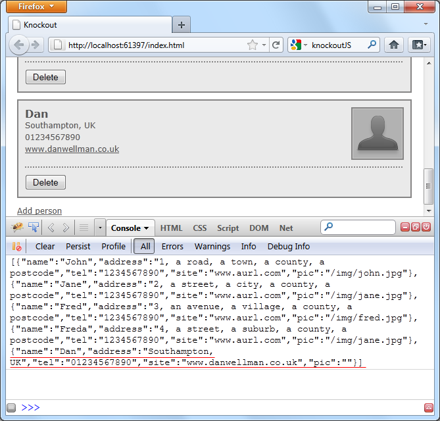Click the upper Delete button

tap(46, 77)
